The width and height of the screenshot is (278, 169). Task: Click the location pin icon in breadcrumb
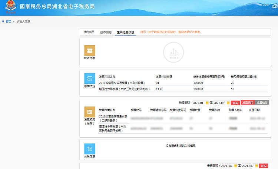click(x=3, y=21)
